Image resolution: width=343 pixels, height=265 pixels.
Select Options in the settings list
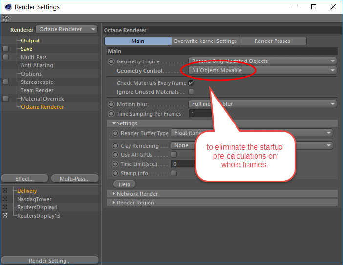[x=31, y=74]
